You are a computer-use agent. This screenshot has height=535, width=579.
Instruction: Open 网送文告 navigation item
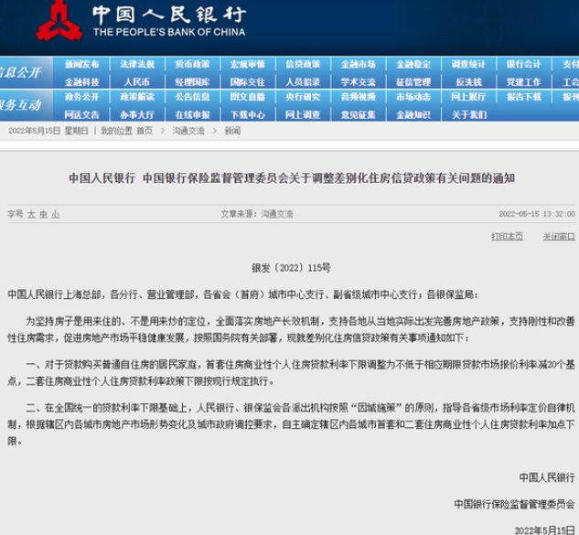pos(82,115)
